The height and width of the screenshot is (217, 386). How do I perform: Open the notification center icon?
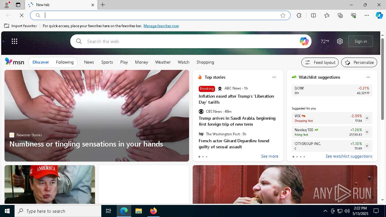376,211
